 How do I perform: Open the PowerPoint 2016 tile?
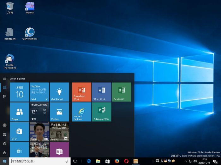[x=81, y=92]
